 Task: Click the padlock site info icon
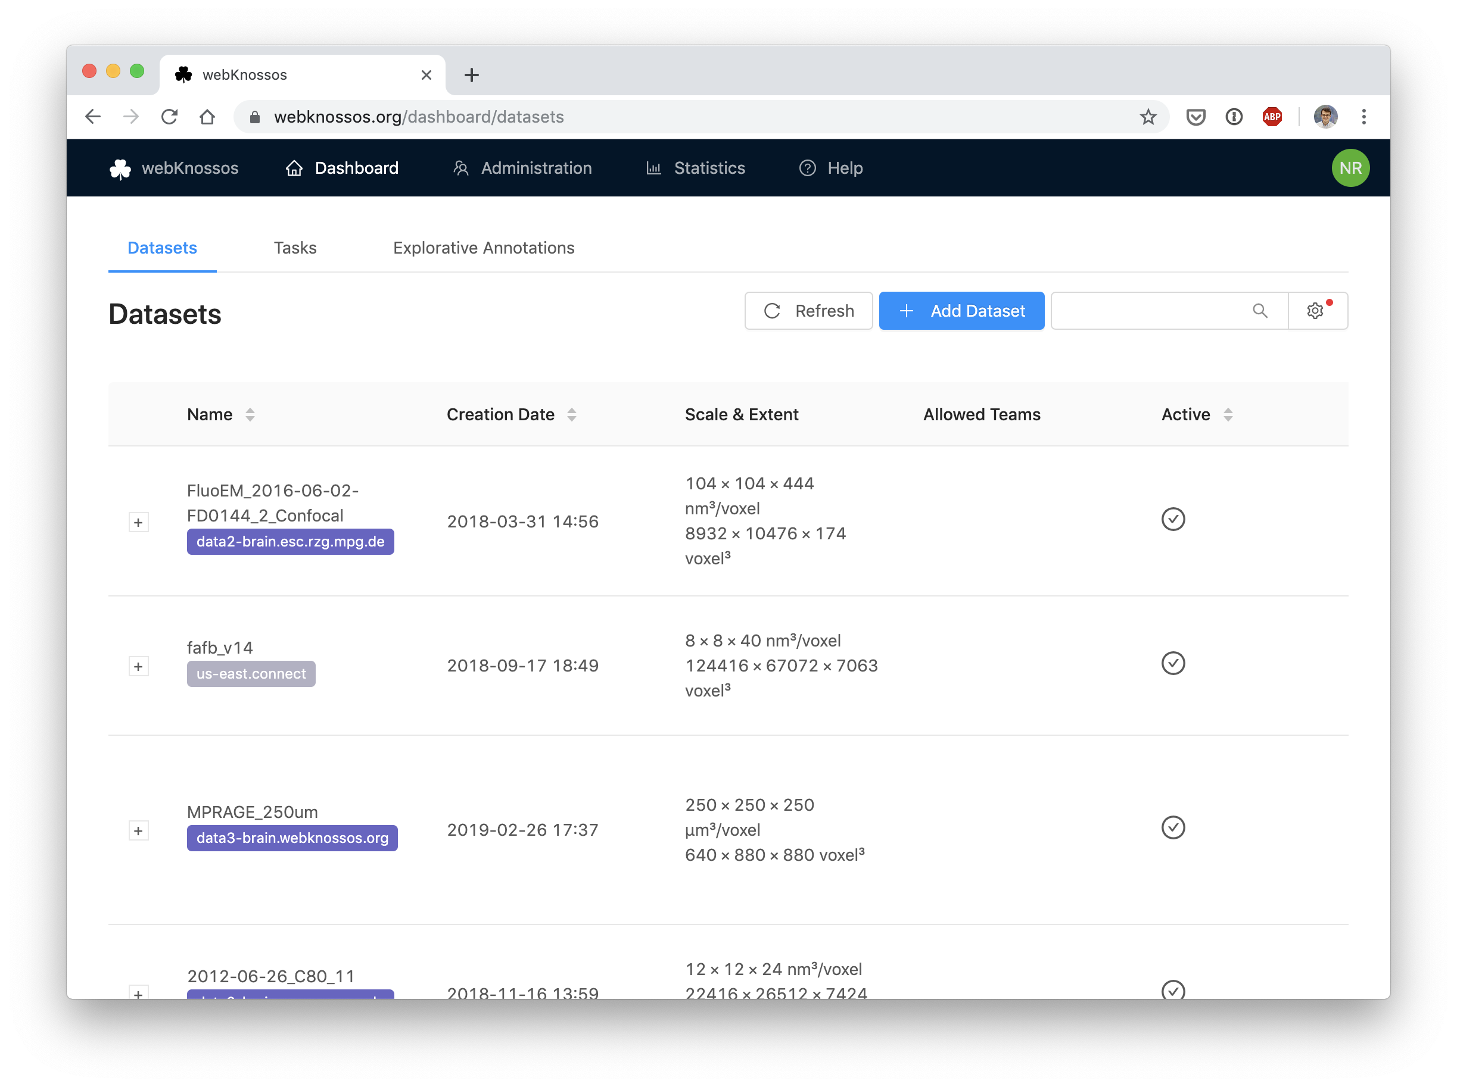click(x=255, y=117)
